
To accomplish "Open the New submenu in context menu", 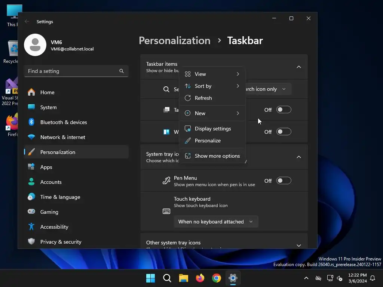I will (212, 113).
